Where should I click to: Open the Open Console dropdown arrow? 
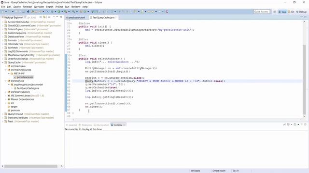click(298, 124)
